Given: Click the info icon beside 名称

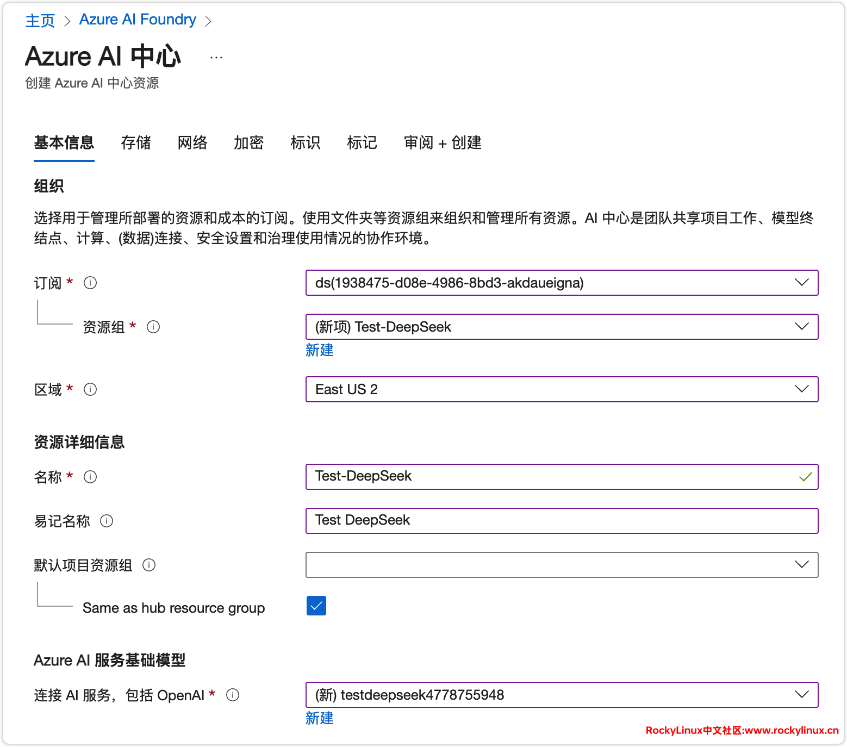Looking at the screenshot, I should 90,477.
